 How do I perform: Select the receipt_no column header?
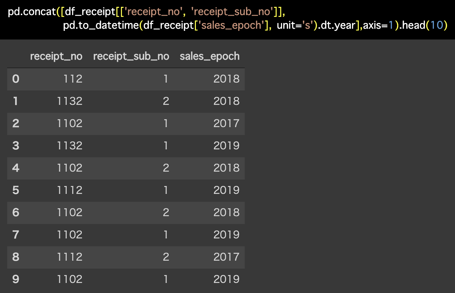(x=56, y=56)
